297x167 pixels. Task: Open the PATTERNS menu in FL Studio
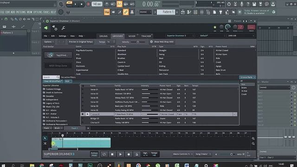(x=21, y=12)
